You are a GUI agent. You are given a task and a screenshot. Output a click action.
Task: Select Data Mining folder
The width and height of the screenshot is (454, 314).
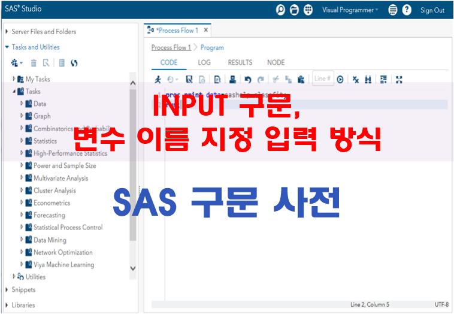tap(50, 240)
